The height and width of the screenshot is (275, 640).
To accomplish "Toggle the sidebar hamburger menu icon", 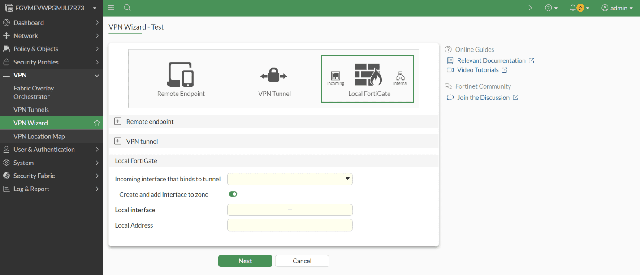I will tap(111, 8).
